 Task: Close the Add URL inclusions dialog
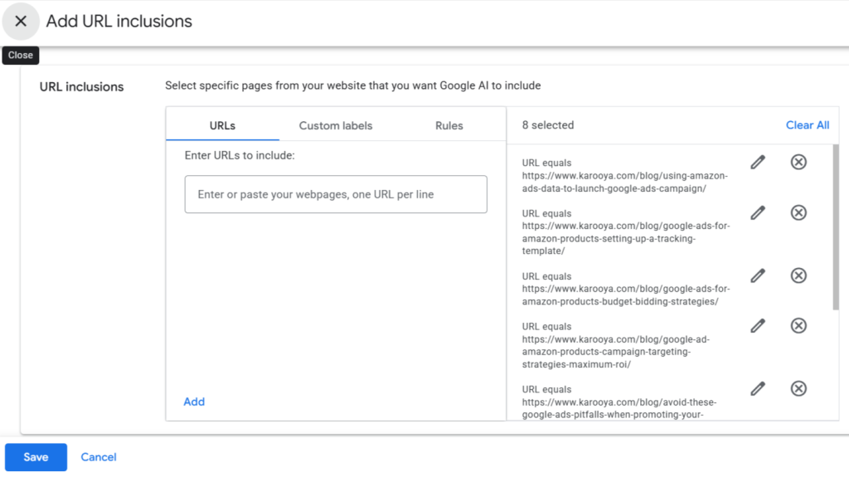21,22
